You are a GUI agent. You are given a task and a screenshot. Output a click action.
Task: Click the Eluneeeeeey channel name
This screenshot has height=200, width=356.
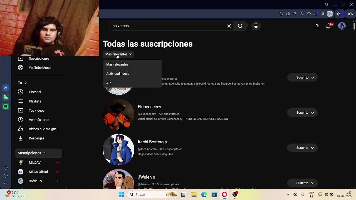click(149, 107)
